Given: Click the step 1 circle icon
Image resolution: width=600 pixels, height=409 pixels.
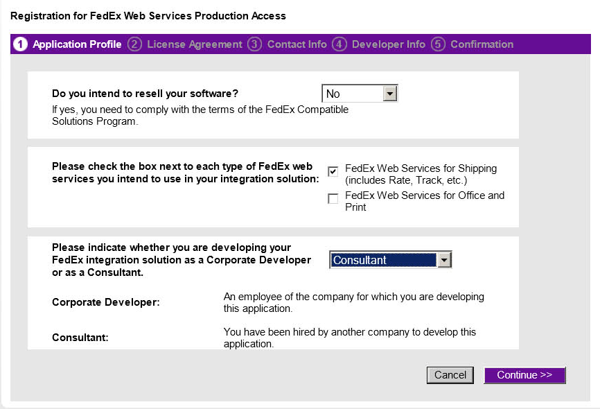Looking at the screenshot, I should (21, 44).
